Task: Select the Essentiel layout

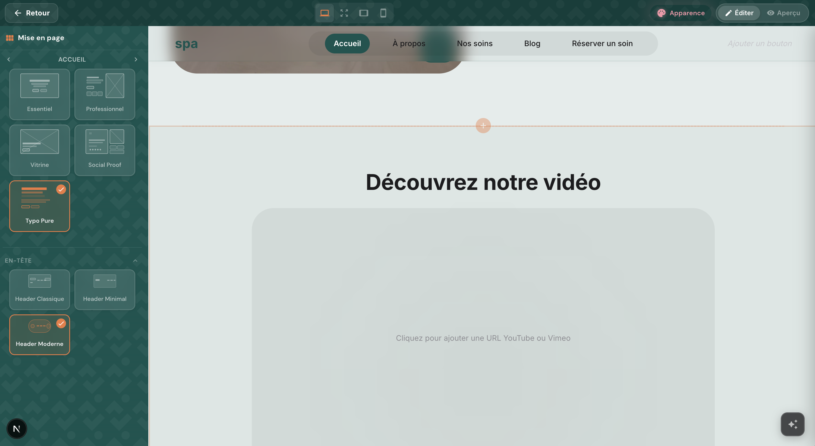Action: click(x=40, y=94)
